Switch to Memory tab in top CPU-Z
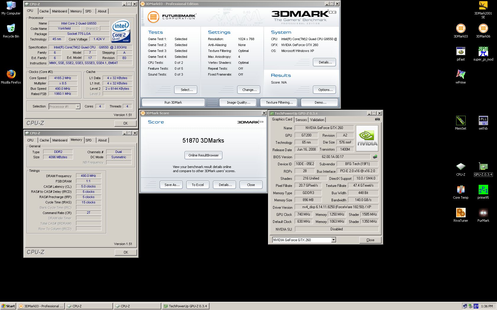 point(76,11)
